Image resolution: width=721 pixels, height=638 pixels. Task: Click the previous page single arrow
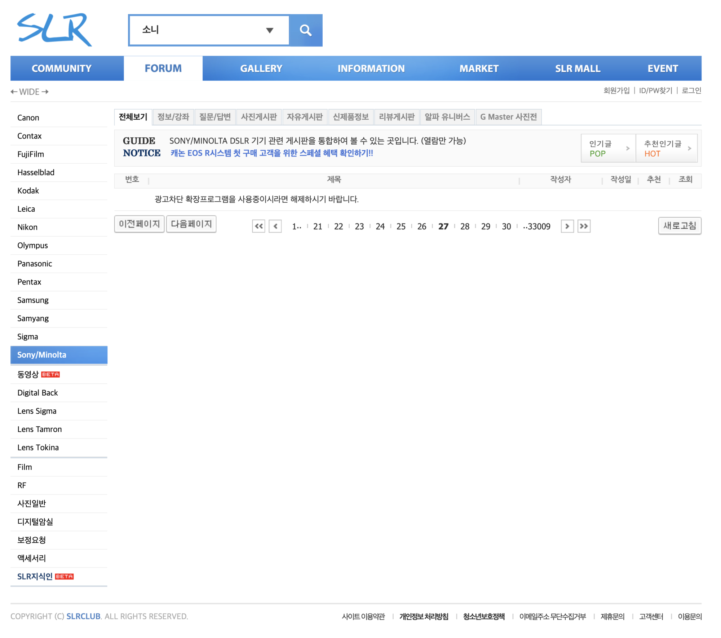[x=275, y=226]
